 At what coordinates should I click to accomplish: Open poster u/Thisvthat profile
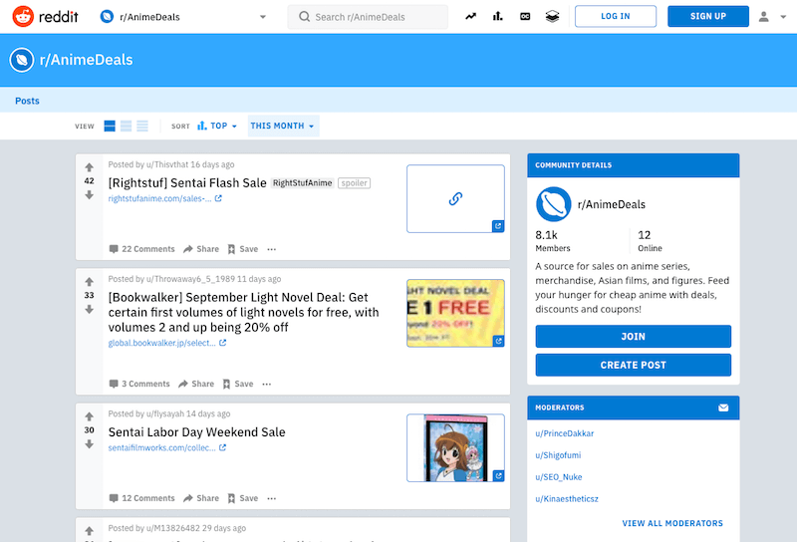(x=167, y=164)
